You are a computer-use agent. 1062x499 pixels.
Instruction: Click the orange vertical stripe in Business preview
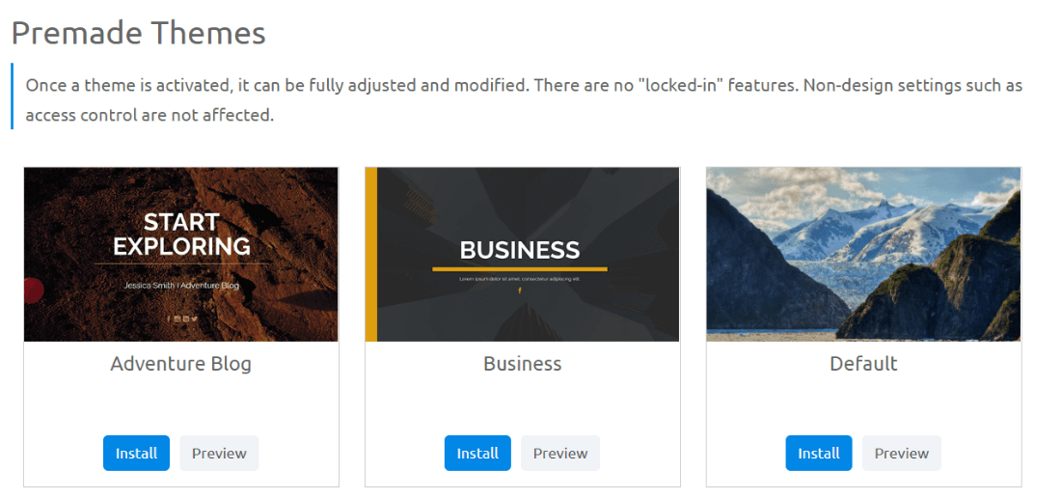click(x=371, y=254)
